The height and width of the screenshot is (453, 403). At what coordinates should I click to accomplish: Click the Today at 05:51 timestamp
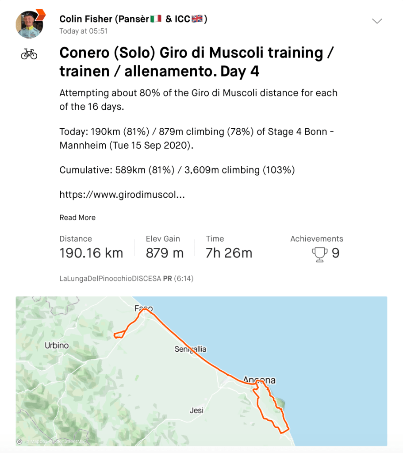(x=84, y=31)
